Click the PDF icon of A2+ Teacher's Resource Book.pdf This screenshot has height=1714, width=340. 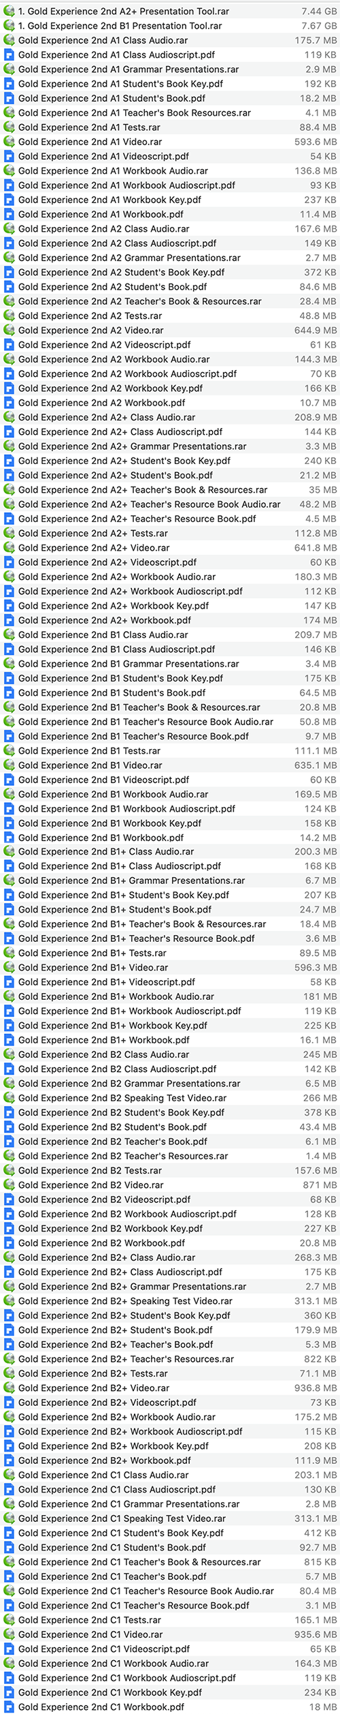pos(9,519)
